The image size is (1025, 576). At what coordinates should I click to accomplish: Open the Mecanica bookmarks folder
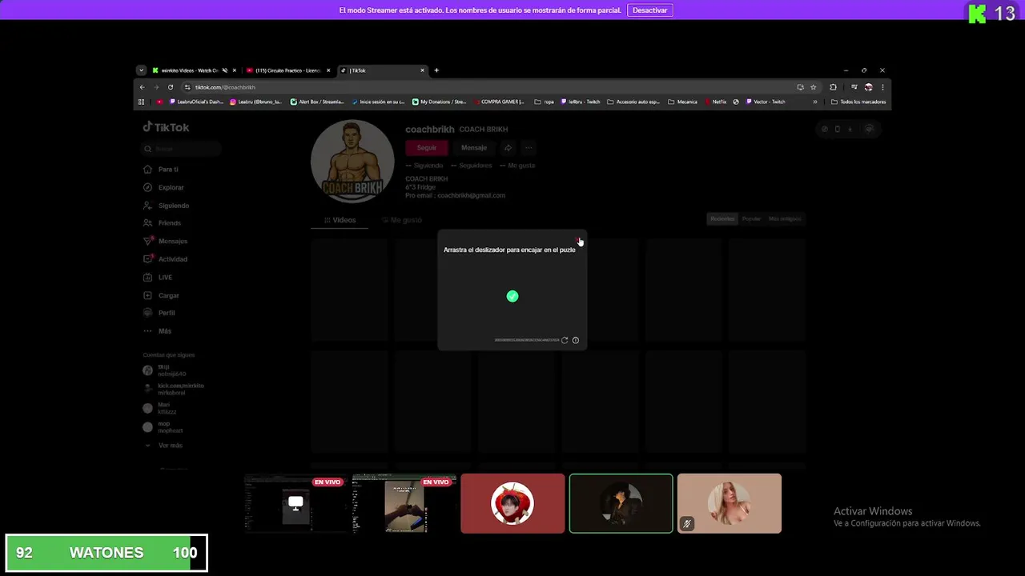pos(682,102)
